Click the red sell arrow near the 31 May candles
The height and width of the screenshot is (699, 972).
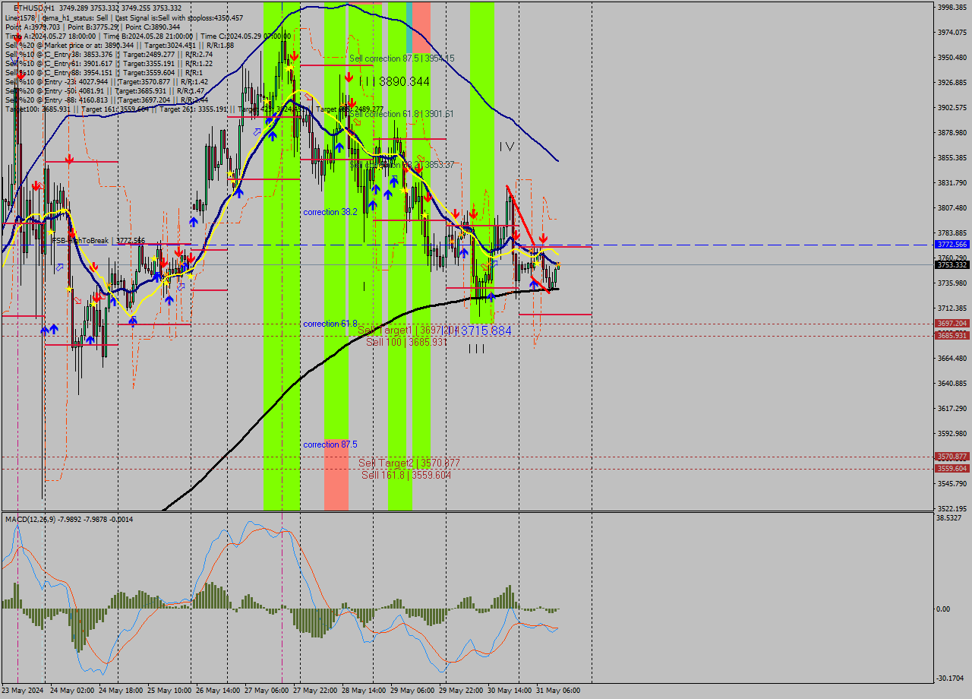544,237
